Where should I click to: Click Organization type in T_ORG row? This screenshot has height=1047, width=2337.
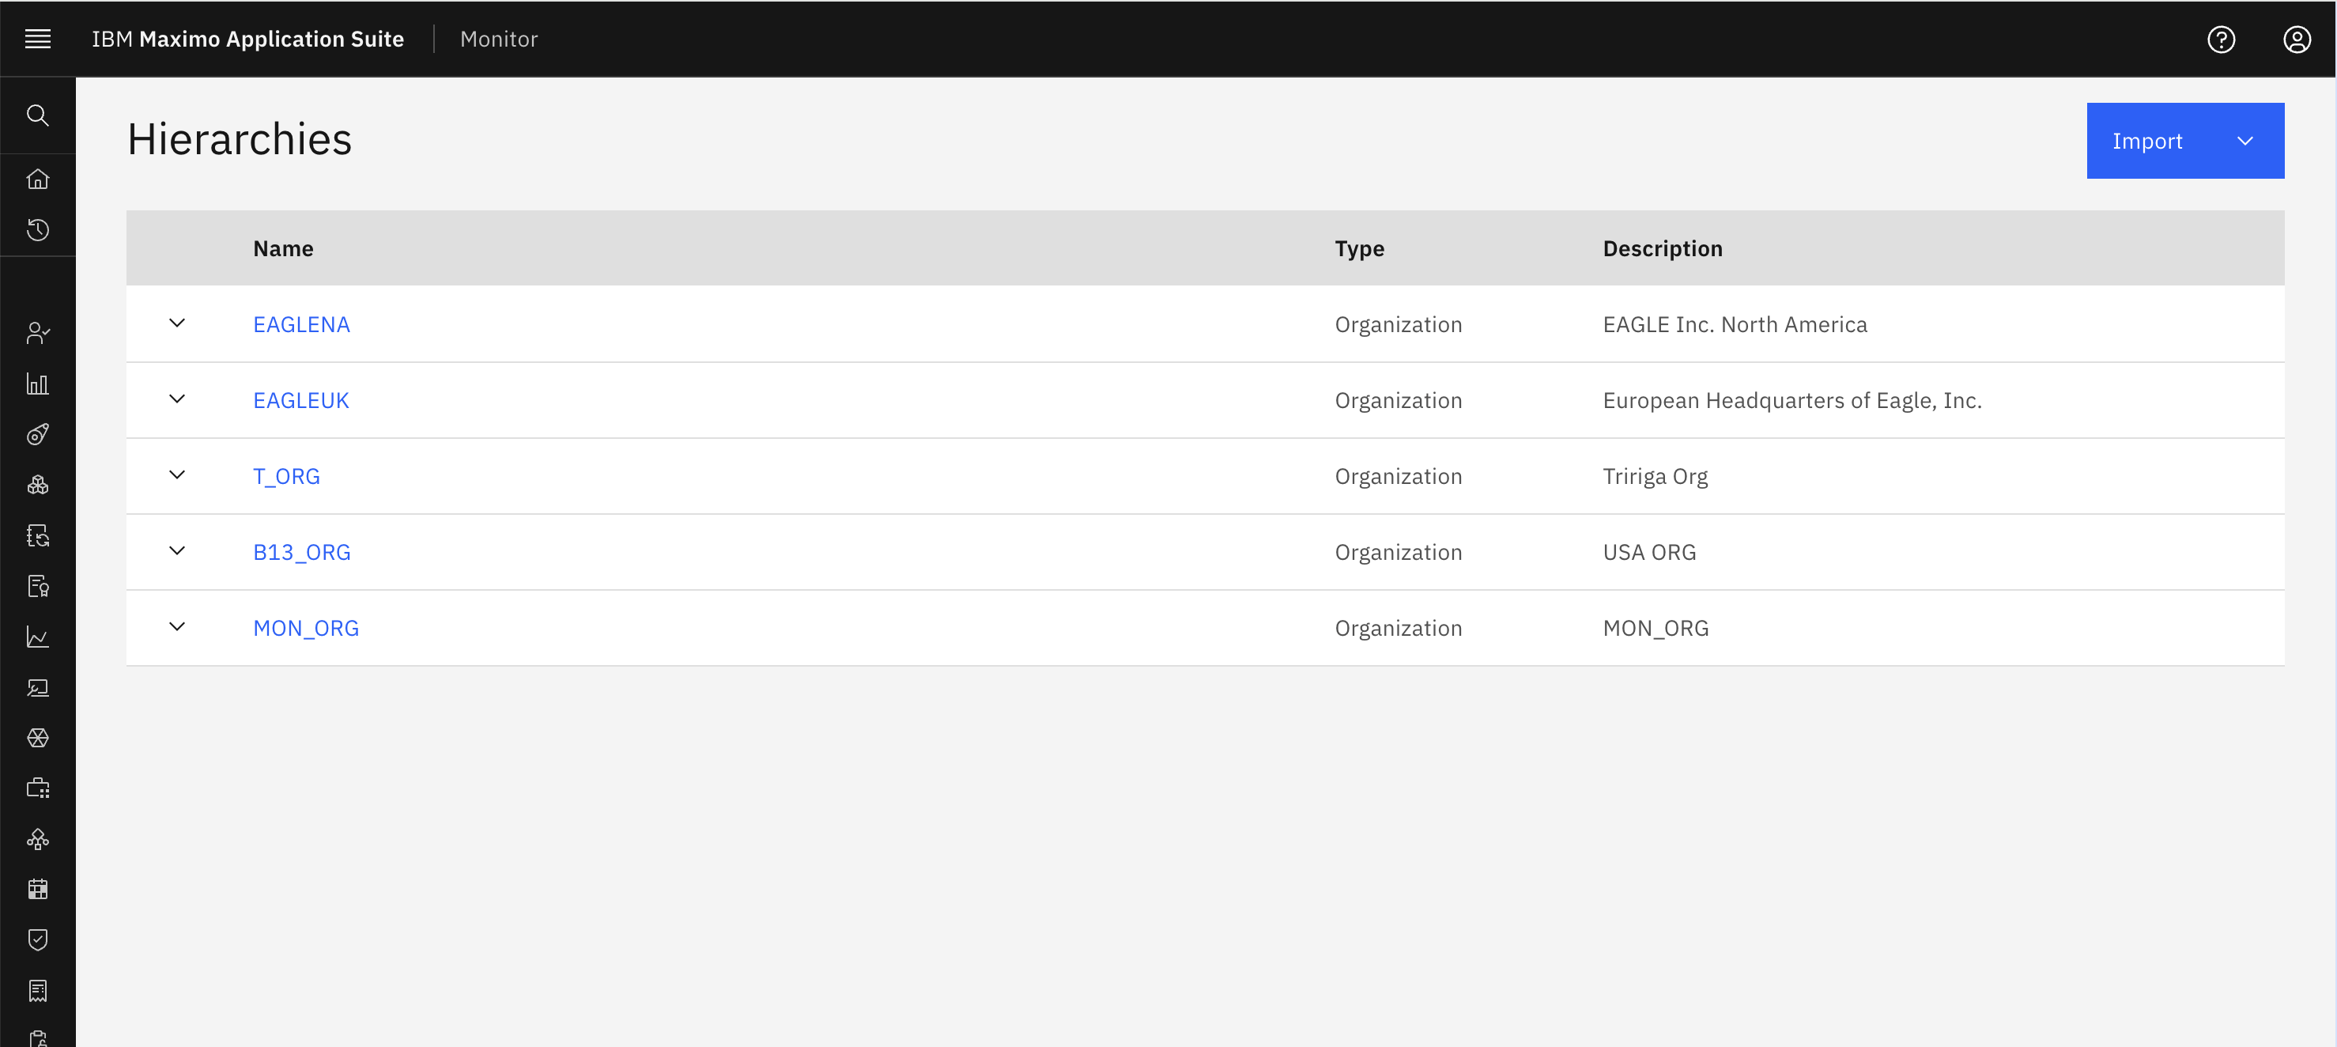click(x=1398, y=476)
